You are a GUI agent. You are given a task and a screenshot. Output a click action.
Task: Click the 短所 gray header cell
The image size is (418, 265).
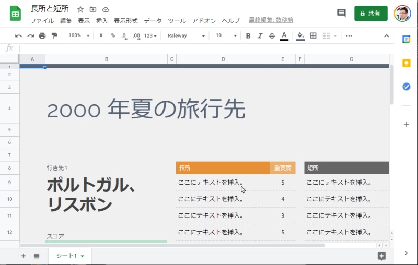point(346,168)
